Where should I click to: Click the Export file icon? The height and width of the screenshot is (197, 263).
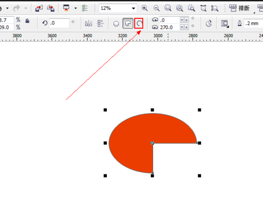pyautogui.click(x=50, y=8)
